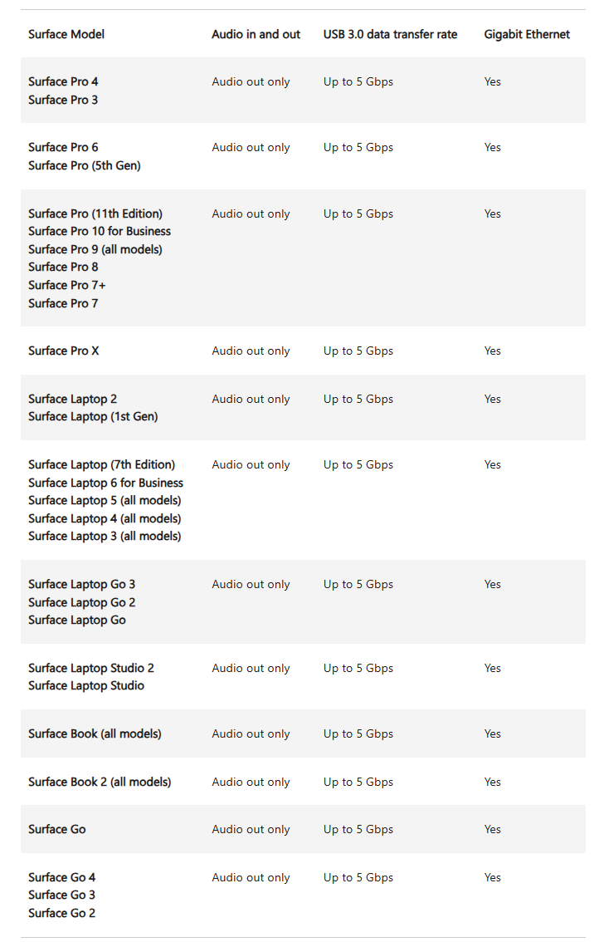Click Surface Pro (11th Edition) entry
Screen dimensions: 599x942
(95, 213)
